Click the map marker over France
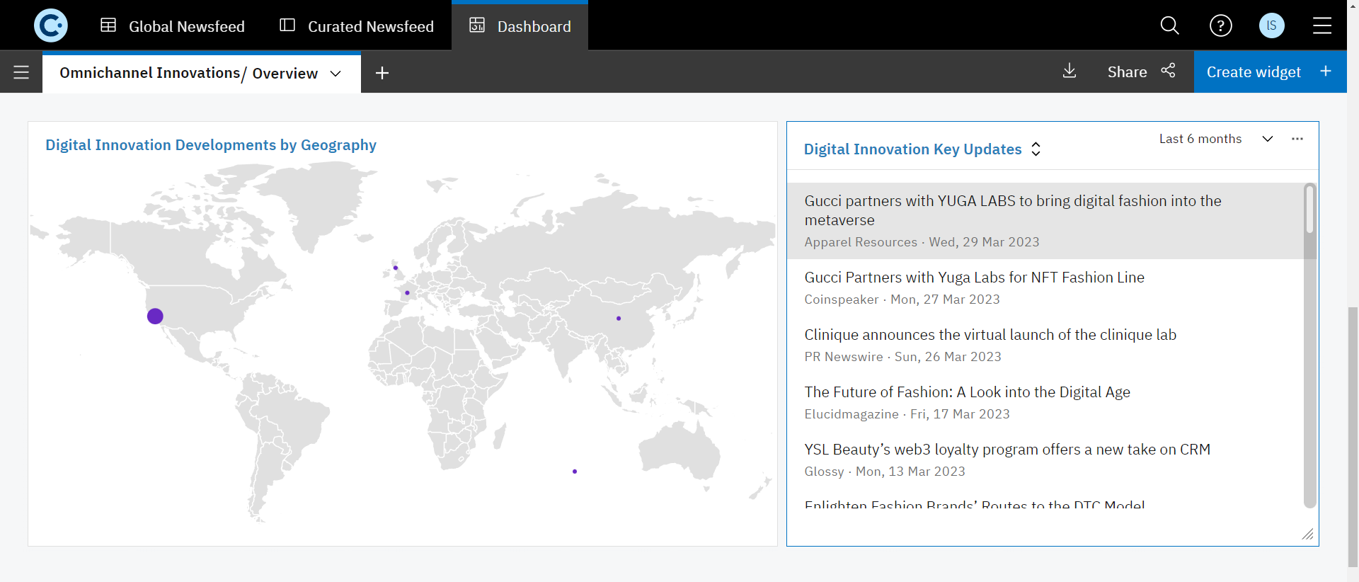This screenshot has width=1359, height=582. [x=407, y=292]
